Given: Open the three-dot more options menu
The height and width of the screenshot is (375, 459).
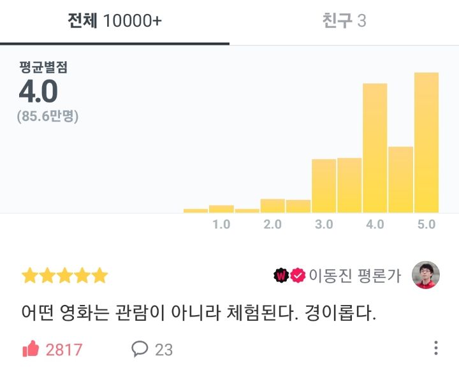Looking at the screenshot, I should [436, 348].
